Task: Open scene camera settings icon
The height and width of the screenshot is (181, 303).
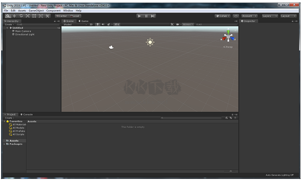Action: pos(178,24)
